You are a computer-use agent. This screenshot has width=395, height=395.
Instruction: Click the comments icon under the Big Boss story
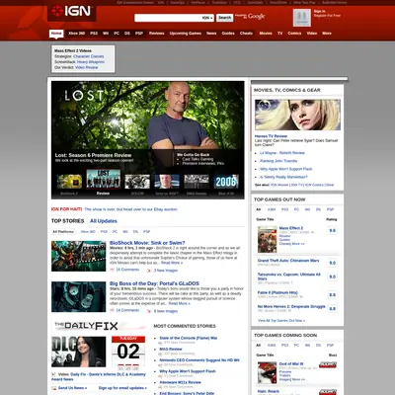pyautogui.click(x=112, y=310)
